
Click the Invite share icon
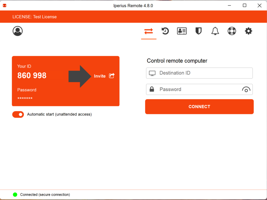112,75
